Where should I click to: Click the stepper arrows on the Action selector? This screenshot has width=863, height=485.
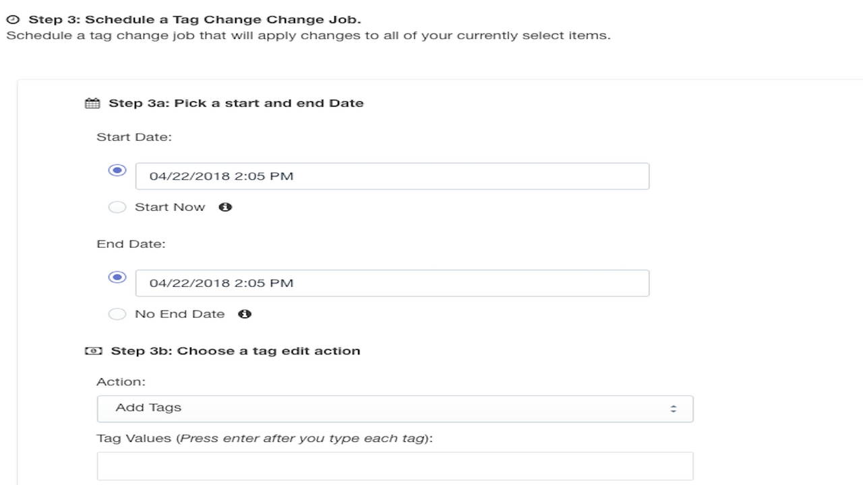[x=674, y=408]
